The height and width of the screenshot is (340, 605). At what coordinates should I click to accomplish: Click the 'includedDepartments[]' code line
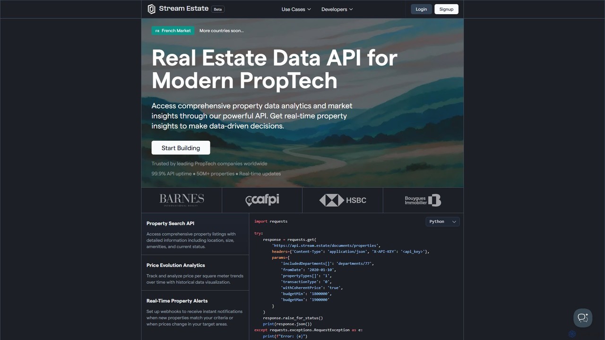pos(328,263)
